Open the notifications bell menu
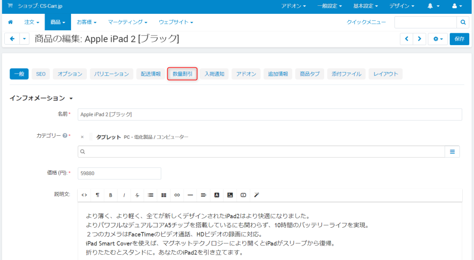The width and height of the screenshot is (474, 260). pyautogui.click(x=433, y=6)
